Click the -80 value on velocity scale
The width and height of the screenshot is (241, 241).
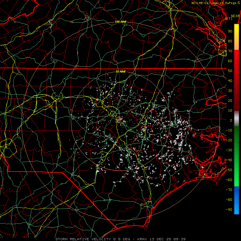[x=229, y=200]
